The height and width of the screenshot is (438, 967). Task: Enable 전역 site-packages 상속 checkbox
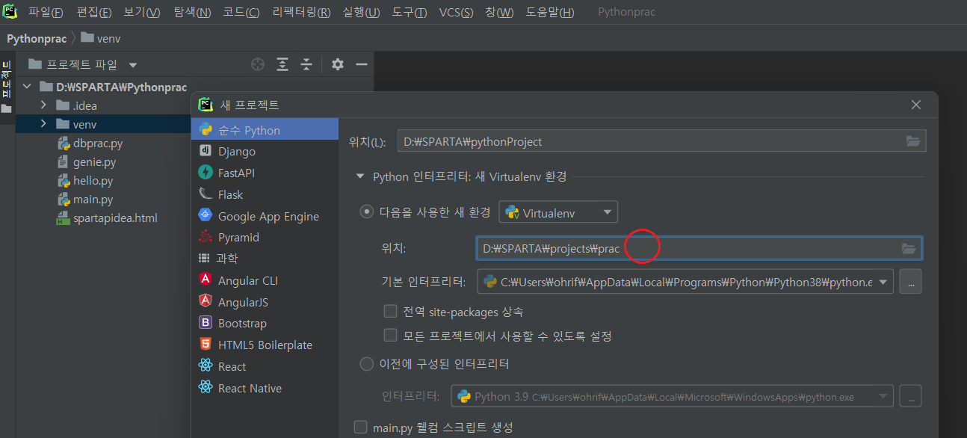pyautogui.click(x=390, y=311)
